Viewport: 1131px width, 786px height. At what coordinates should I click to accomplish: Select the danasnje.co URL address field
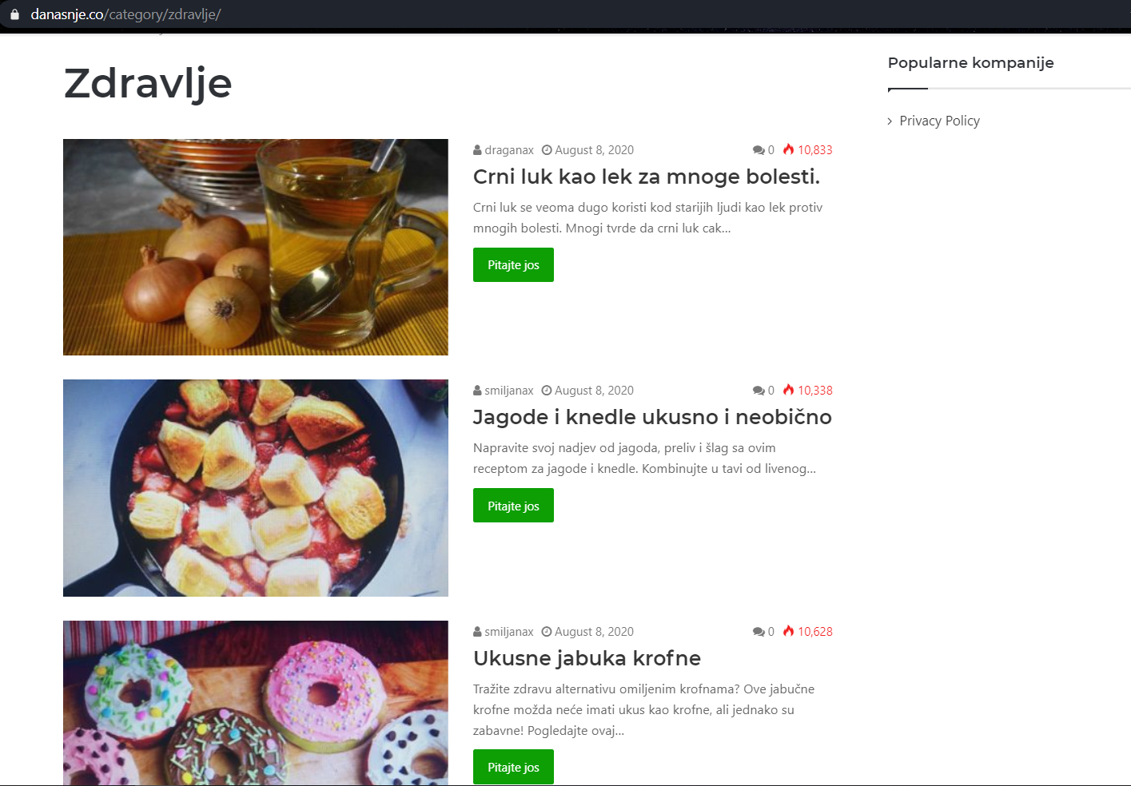pyautogui.click(x=125, y=14)
